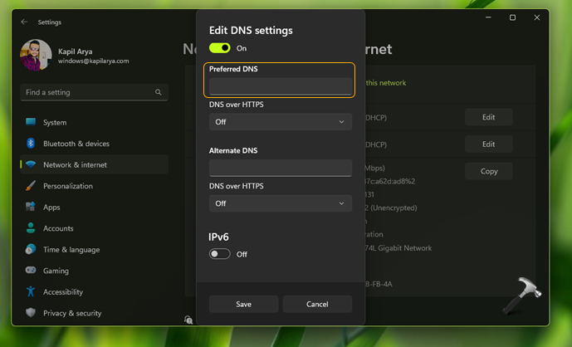Click the Time & language globe icon
Screen dimensions: 572x347
point(31,249)
